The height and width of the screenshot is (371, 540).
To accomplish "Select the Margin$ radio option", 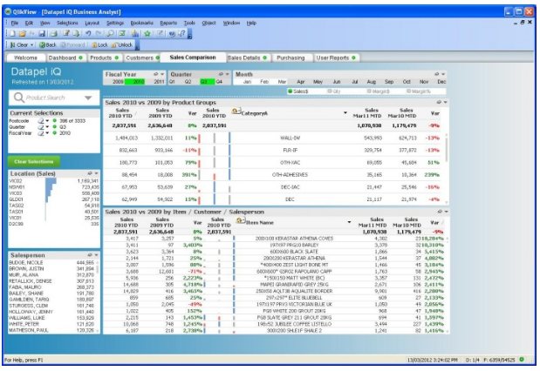I will click(378, 91).
